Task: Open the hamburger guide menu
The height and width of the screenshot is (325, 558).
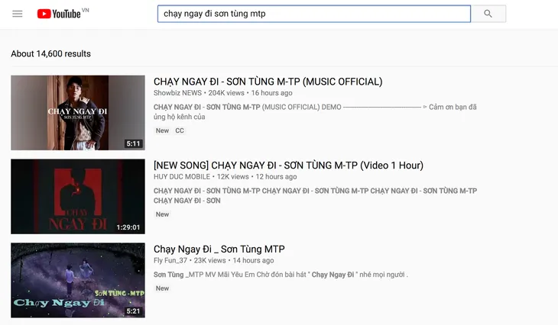Action: pyautogui.click(x=17, y=14)
